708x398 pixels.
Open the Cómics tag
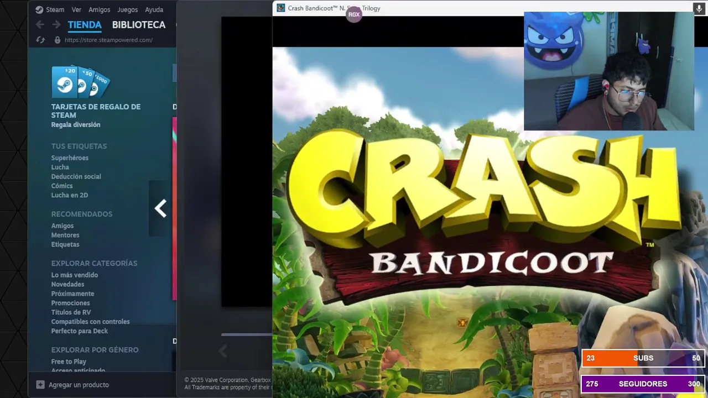pyautogui.click(x=62, y=186)
